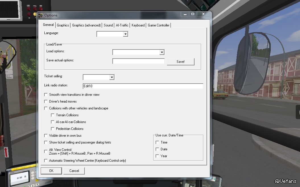Screen dimensions: 300x187
Task: Enable Smooth view transitions in driver view
Action: click(46, 95)
